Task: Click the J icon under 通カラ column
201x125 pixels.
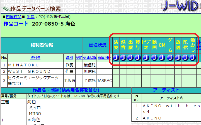Action: coord(193,58)
